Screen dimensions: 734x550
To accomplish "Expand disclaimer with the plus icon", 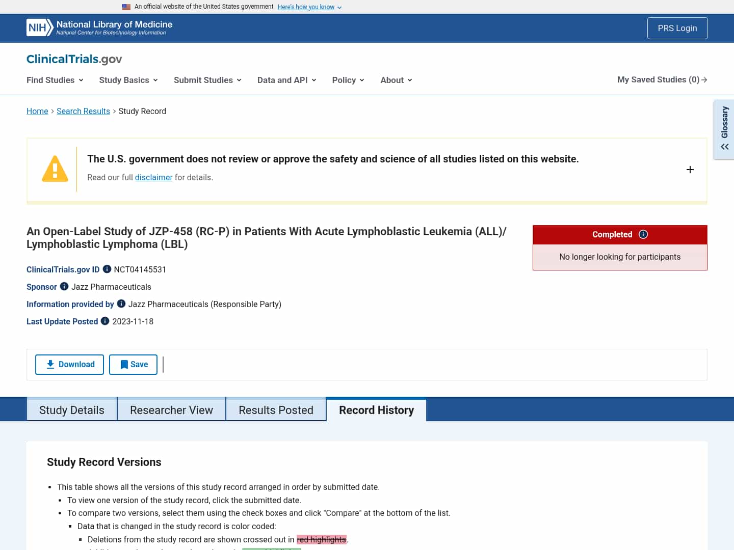I will point(690,170).
